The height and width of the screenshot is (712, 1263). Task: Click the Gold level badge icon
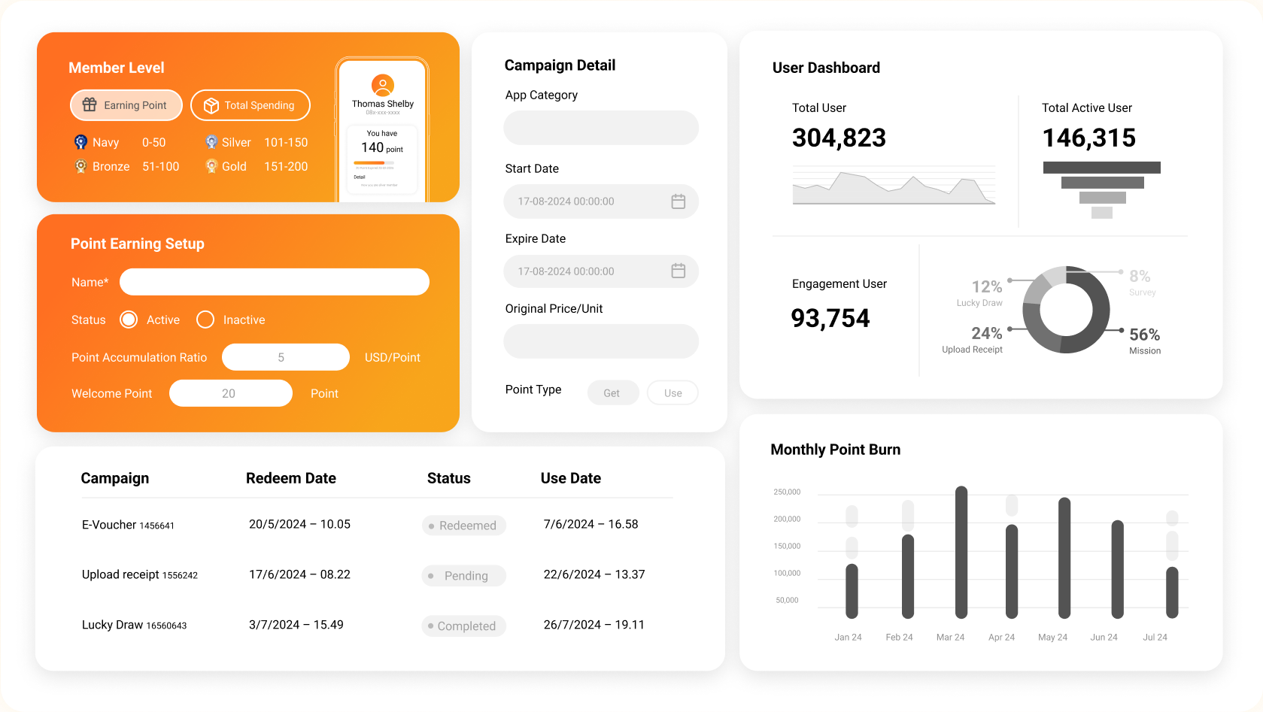click(211, 166)
